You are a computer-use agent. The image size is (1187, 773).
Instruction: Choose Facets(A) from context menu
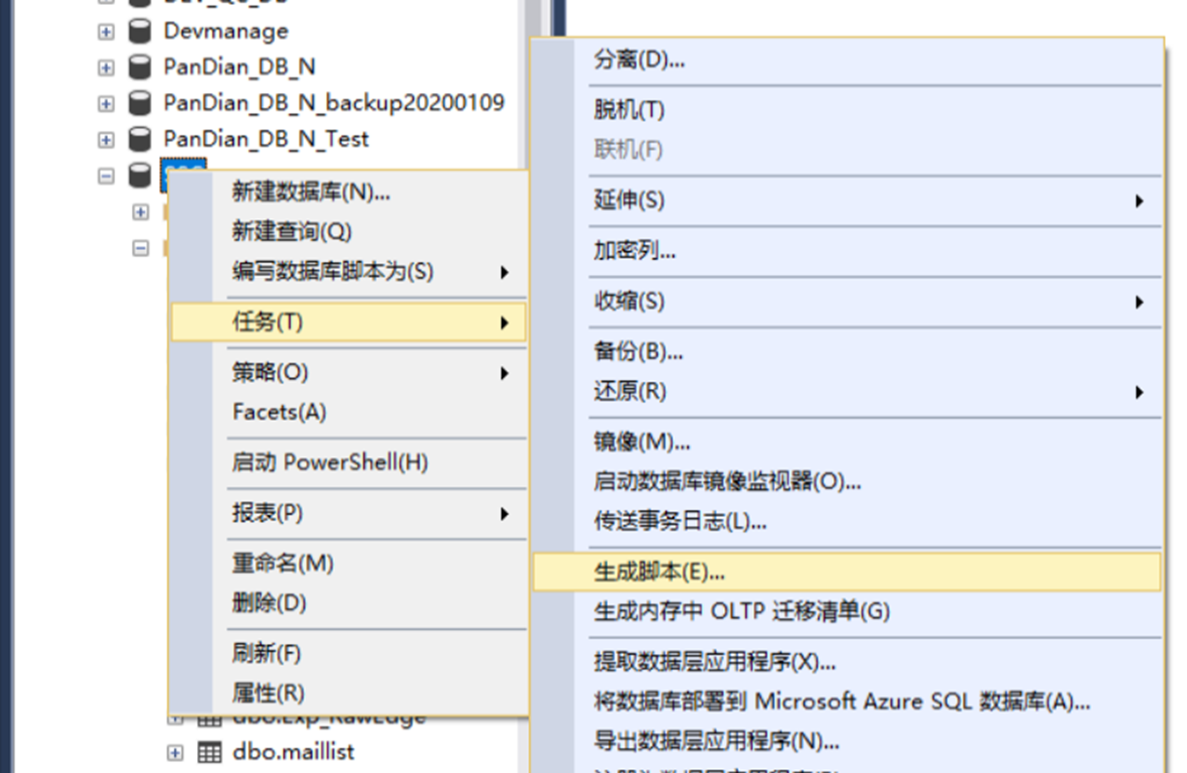(x=349, y=412)
